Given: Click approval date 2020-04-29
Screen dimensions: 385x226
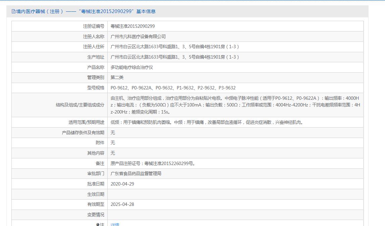Looking at the screenshot, I should coord(122,184).
